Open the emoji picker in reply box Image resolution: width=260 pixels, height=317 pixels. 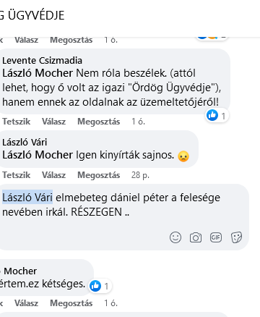pos(175,237)
